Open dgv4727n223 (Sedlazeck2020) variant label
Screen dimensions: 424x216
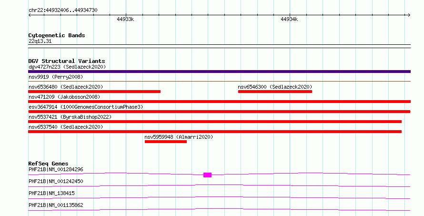[67, 67]
